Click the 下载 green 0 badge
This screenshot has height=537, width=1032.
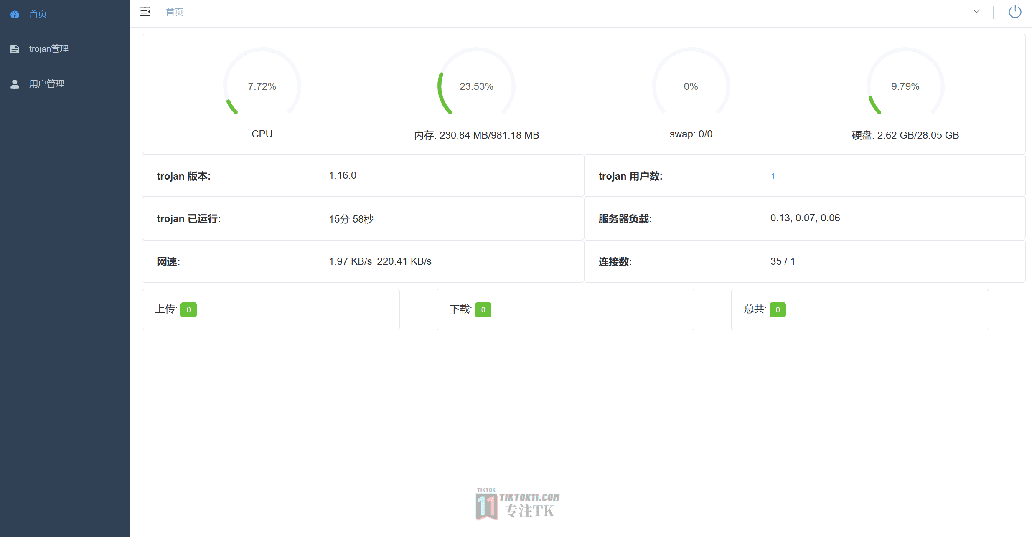click(483, 310)
